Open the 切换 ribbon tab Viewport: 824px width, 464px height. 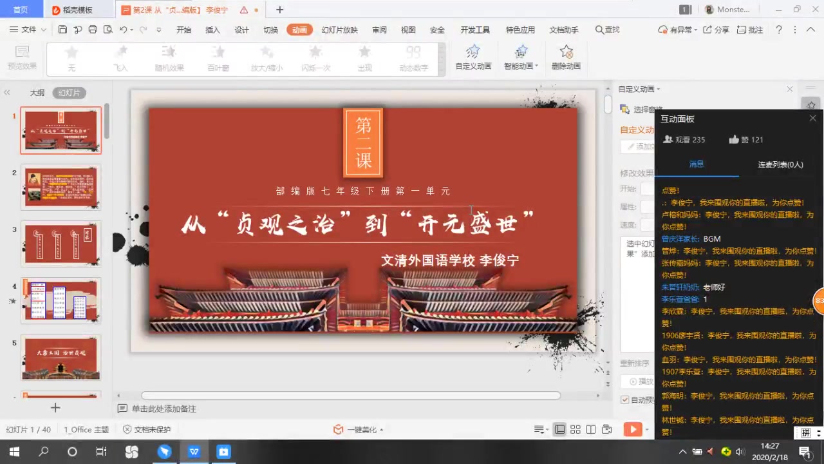pyautogui.click(x=270, y=30)
